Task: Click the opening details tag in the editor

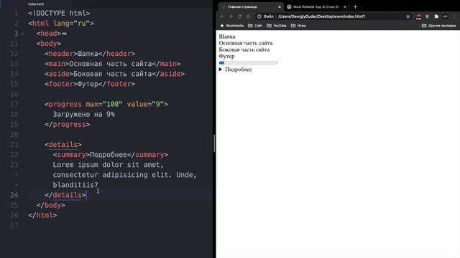Action: pyautogui.click(x=63, y=145)
